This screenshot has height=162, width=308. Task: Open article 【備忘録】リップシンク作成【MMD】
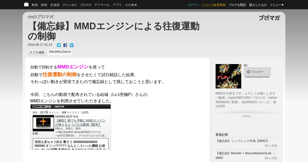coord(242,141)
